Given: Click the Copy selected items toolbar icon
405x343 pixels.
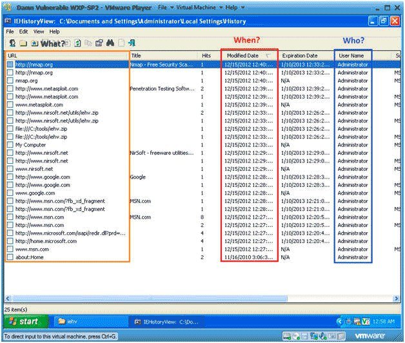Looking at the screenshot, I should pos(88,43).
